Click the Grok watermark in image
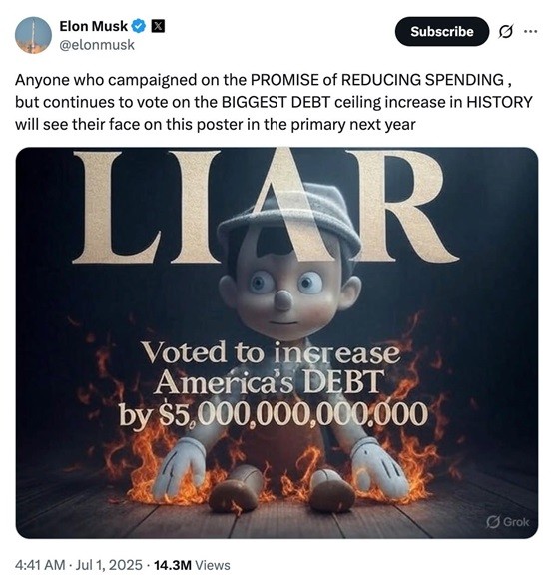The height and width of the screenshot is (587, 554). click(x=508, y=521)
